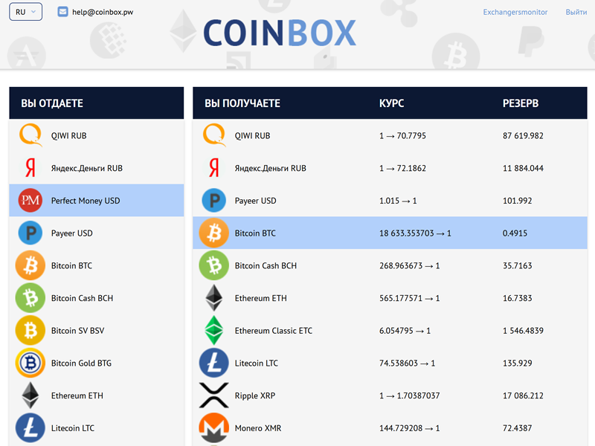Click the Ripple XRP icon
The image size is (595, 446).
pos(214,395)
